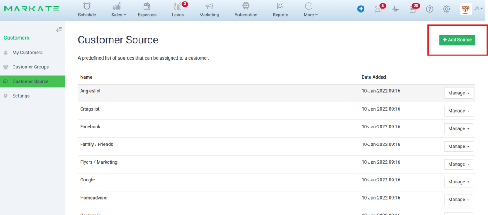Click the activity pulse icon
This screenshot has height=215, width=488.
pyautogui.click(x=395, y=9)
